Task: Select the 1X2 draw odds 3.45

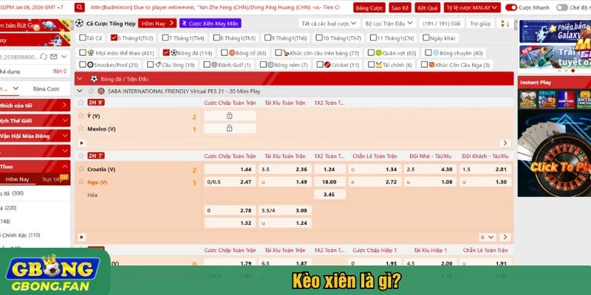Action: point(329,195)
